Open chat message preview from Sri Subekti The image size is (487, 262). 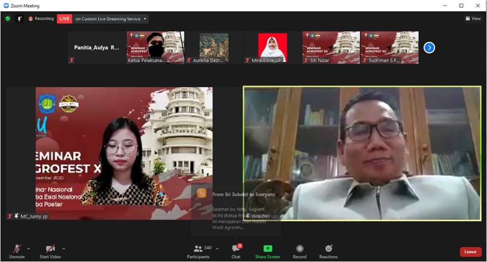pyautogui.click(x=236, y=210)
